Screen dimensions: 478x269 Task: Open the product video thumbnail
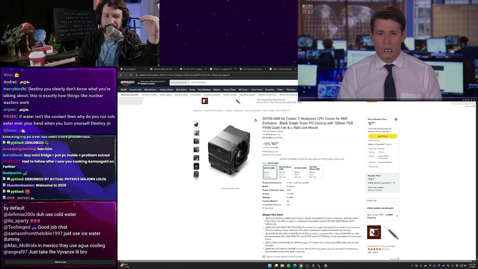(x=196, y=174)
